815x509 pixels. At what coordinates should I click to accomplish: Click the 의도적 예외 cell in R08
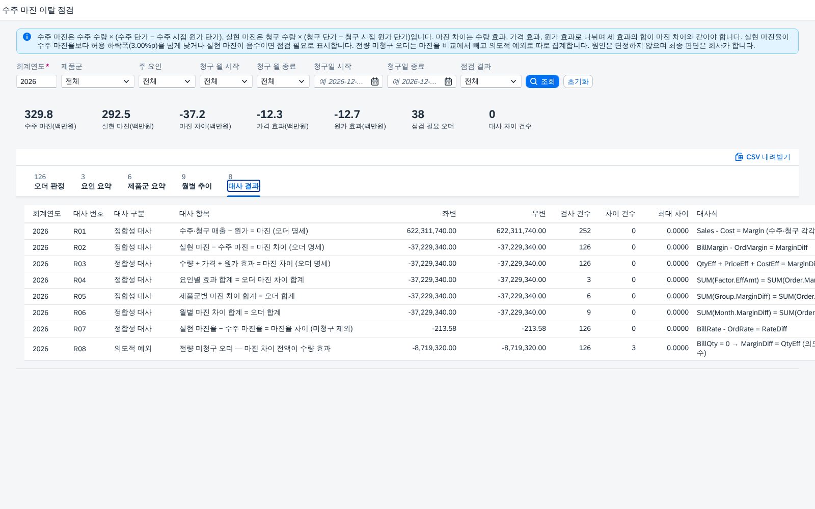coord(133,349)
